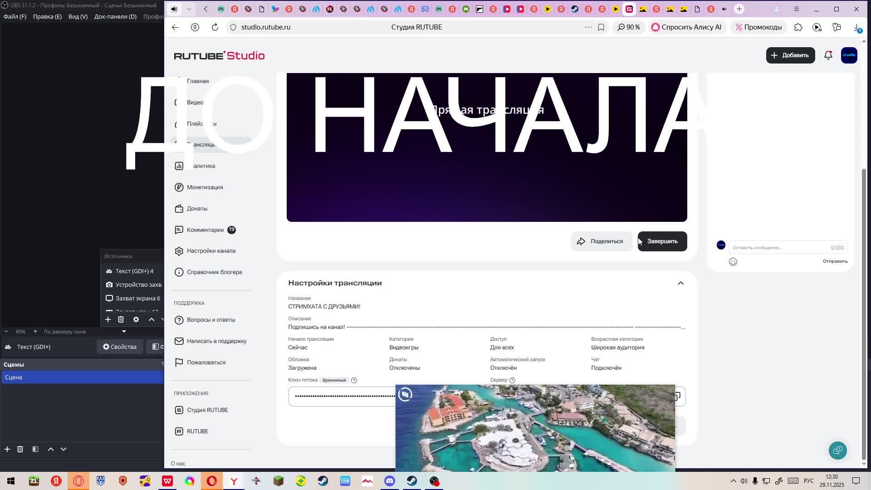Click the Свойства button for text source
The height and width of the screenshot is (490, 871).
[120, 347]
